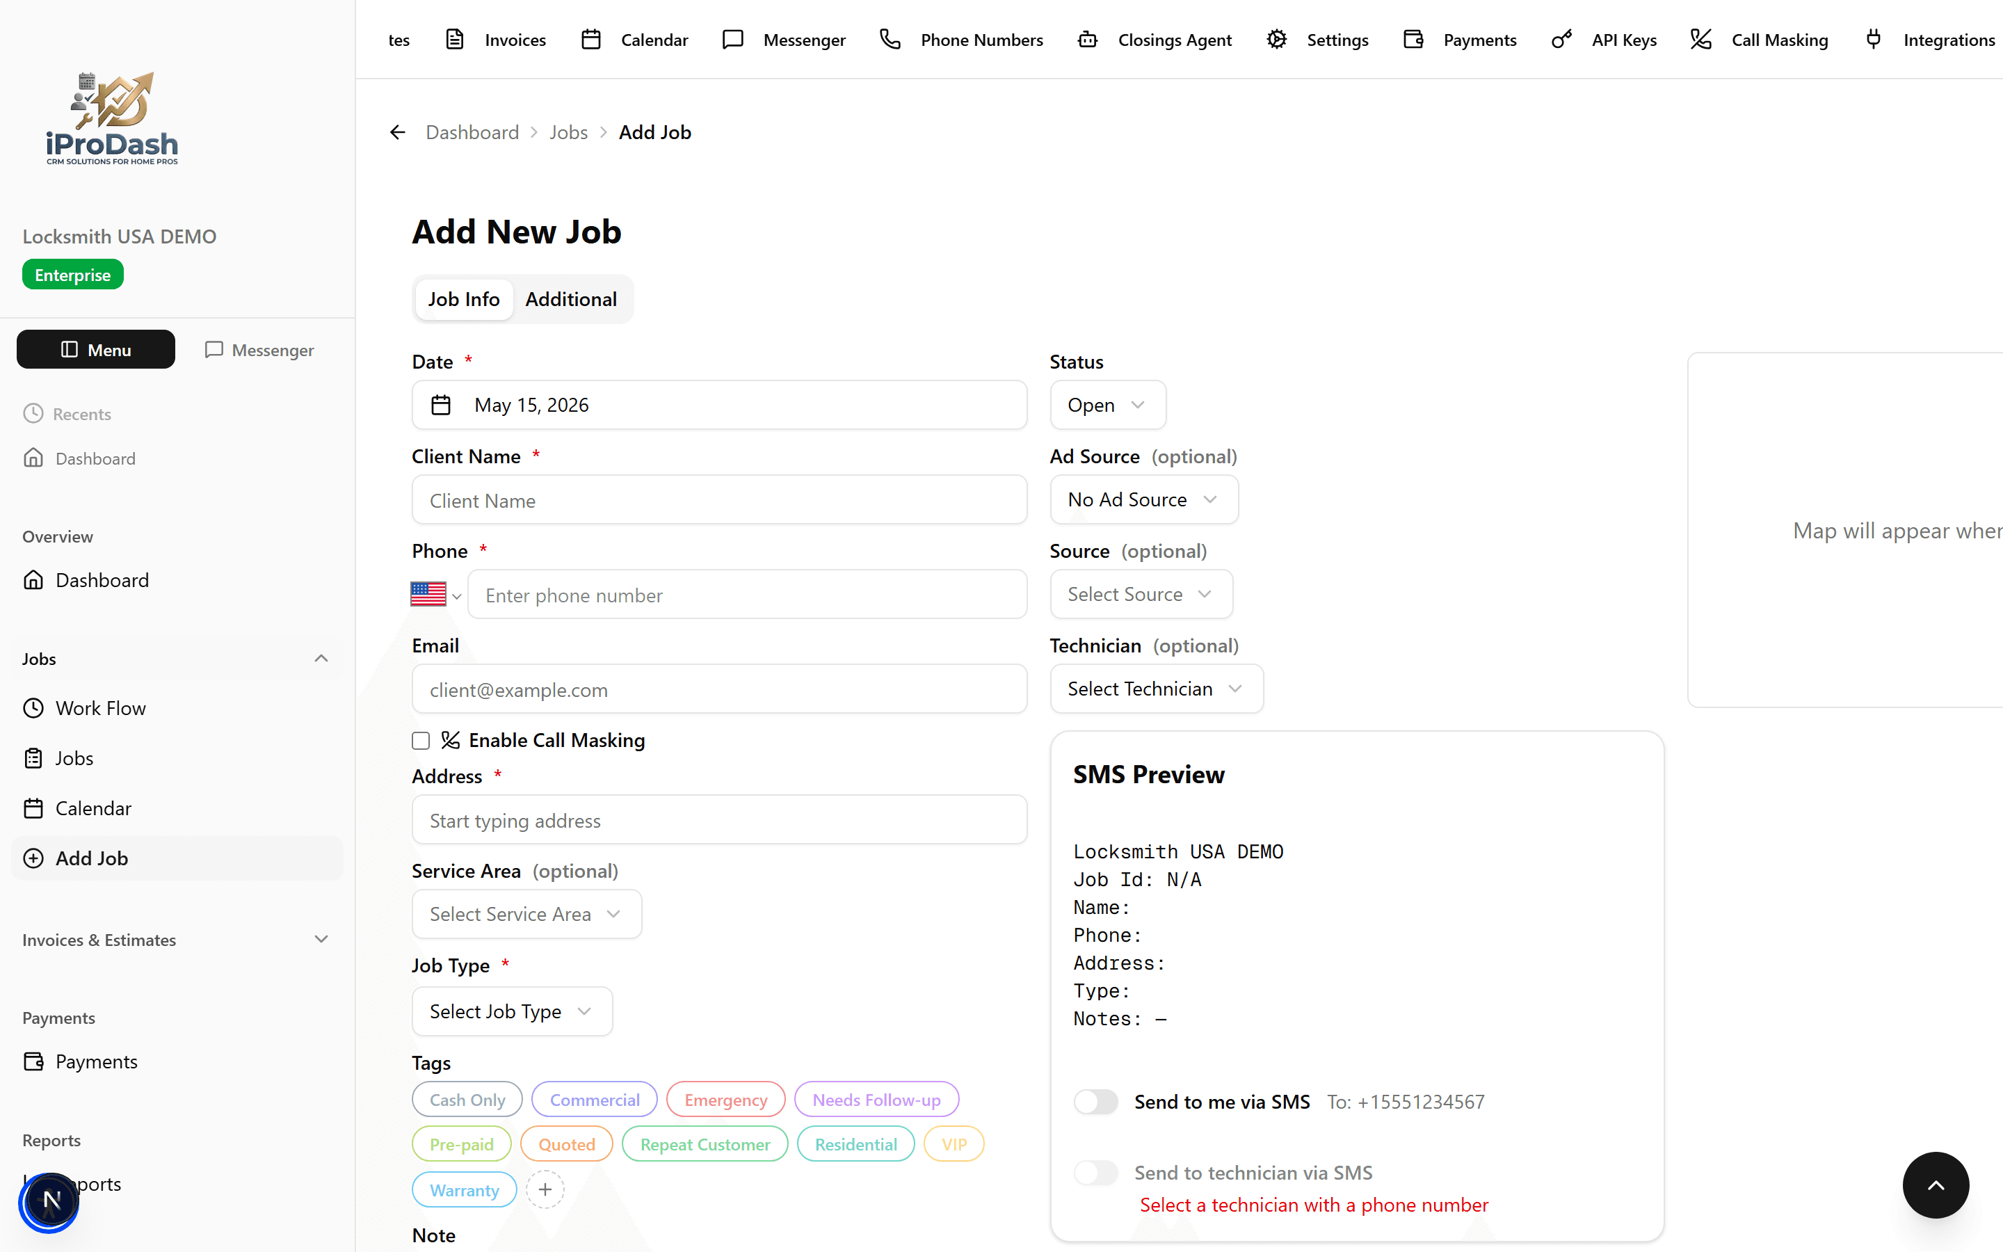The image size is (2003, 1252).
Task: Click the scroll-to-top arrow button
Action: point(1935,1185)
